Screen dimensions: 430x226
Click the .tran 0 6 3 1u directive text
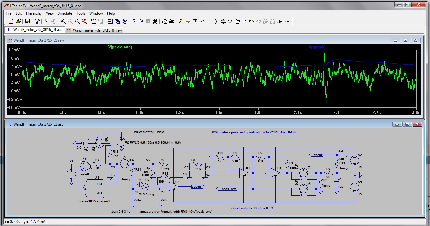[x=121, y=212]
